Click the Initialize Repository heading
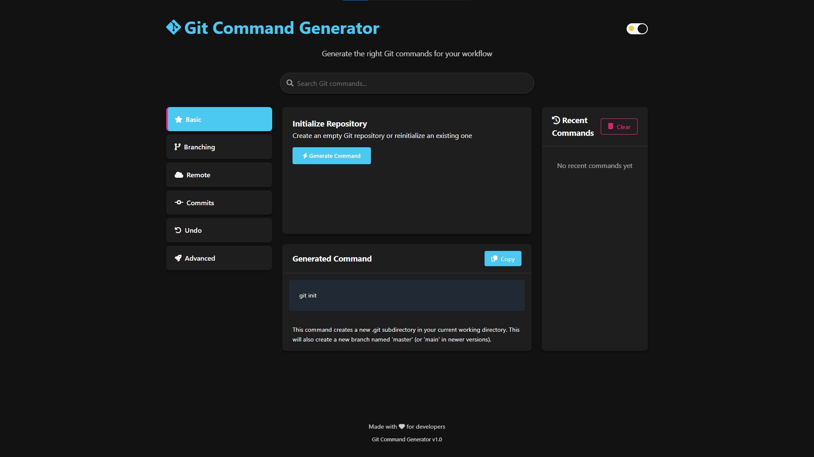This screenshot has width=814, height=457. point(330,124)
